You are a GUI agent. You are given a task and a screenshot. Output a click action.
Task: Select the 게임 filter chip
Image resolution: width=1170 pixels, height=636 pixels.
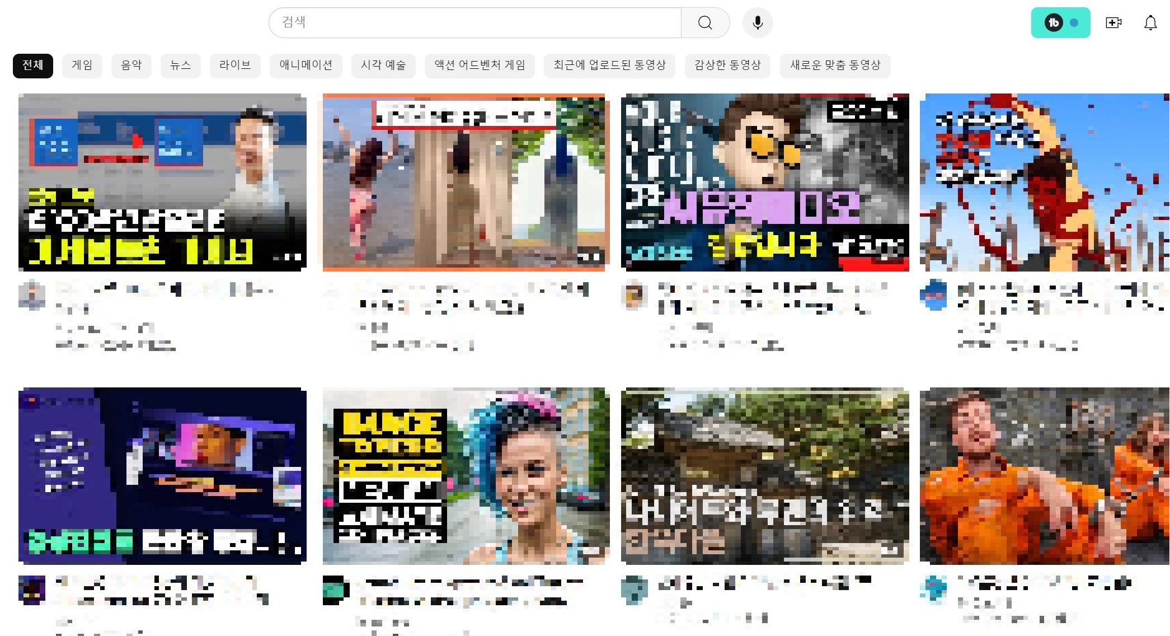pos(82,66)
